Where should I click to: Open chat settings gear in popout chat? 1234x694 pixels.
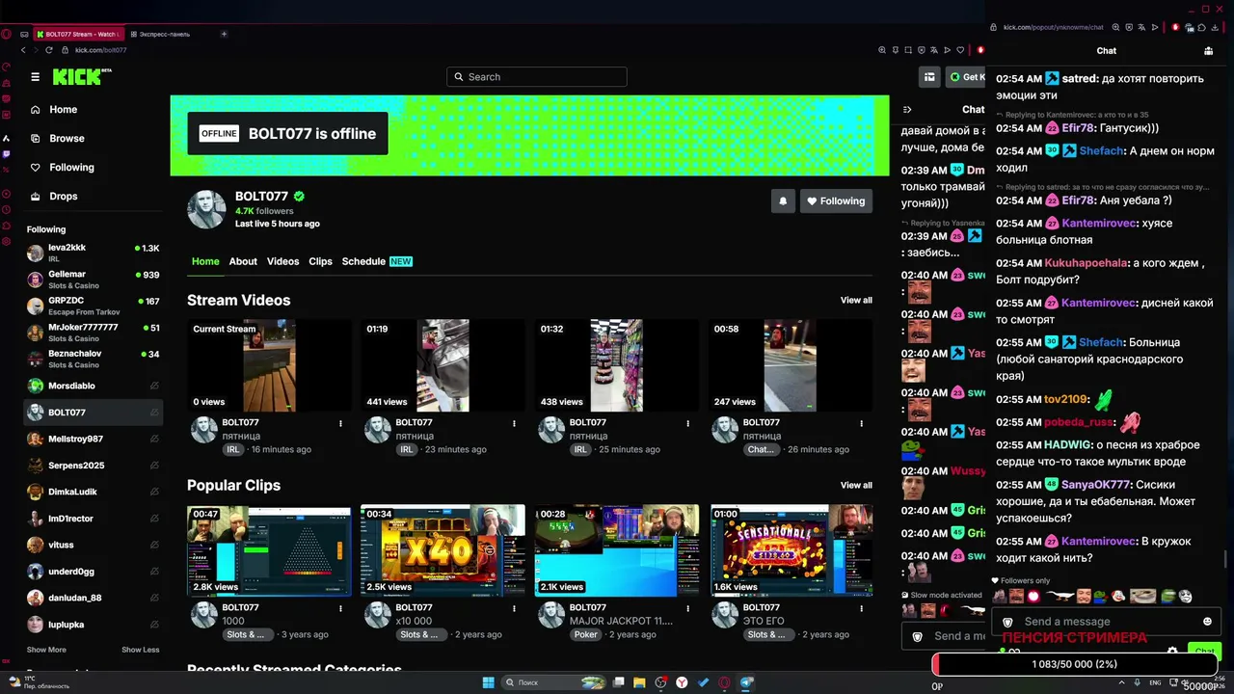click(1172, 652)
